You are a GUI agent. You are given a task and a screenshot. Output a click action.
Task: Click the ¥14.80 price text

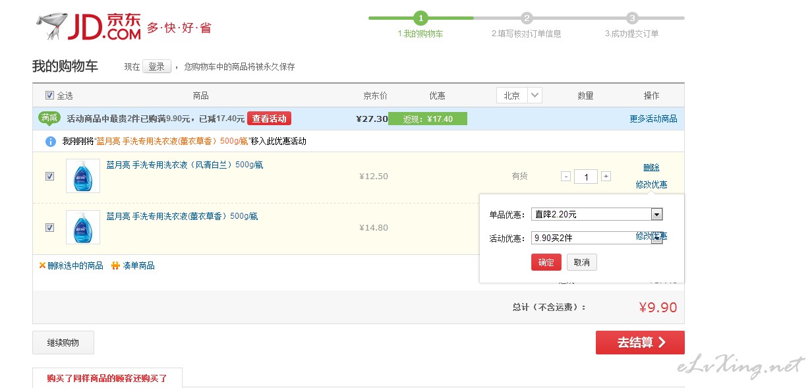[x=374, y=227]
